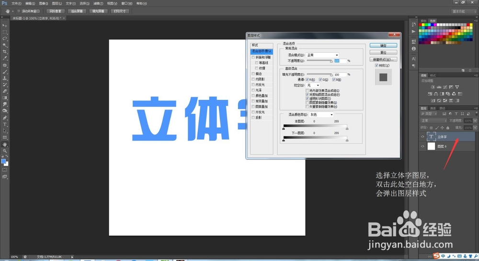Select the Magic Wand tool
The width and height of the screenshot is (479, 261).
(5, 45)
